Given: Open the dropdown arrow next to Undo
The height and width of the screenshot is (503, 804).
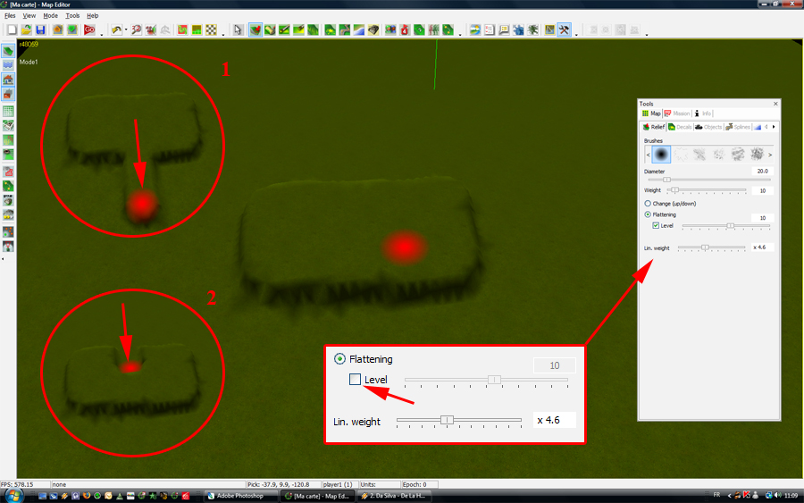Looking at the screenshot, I should [126, 29].
